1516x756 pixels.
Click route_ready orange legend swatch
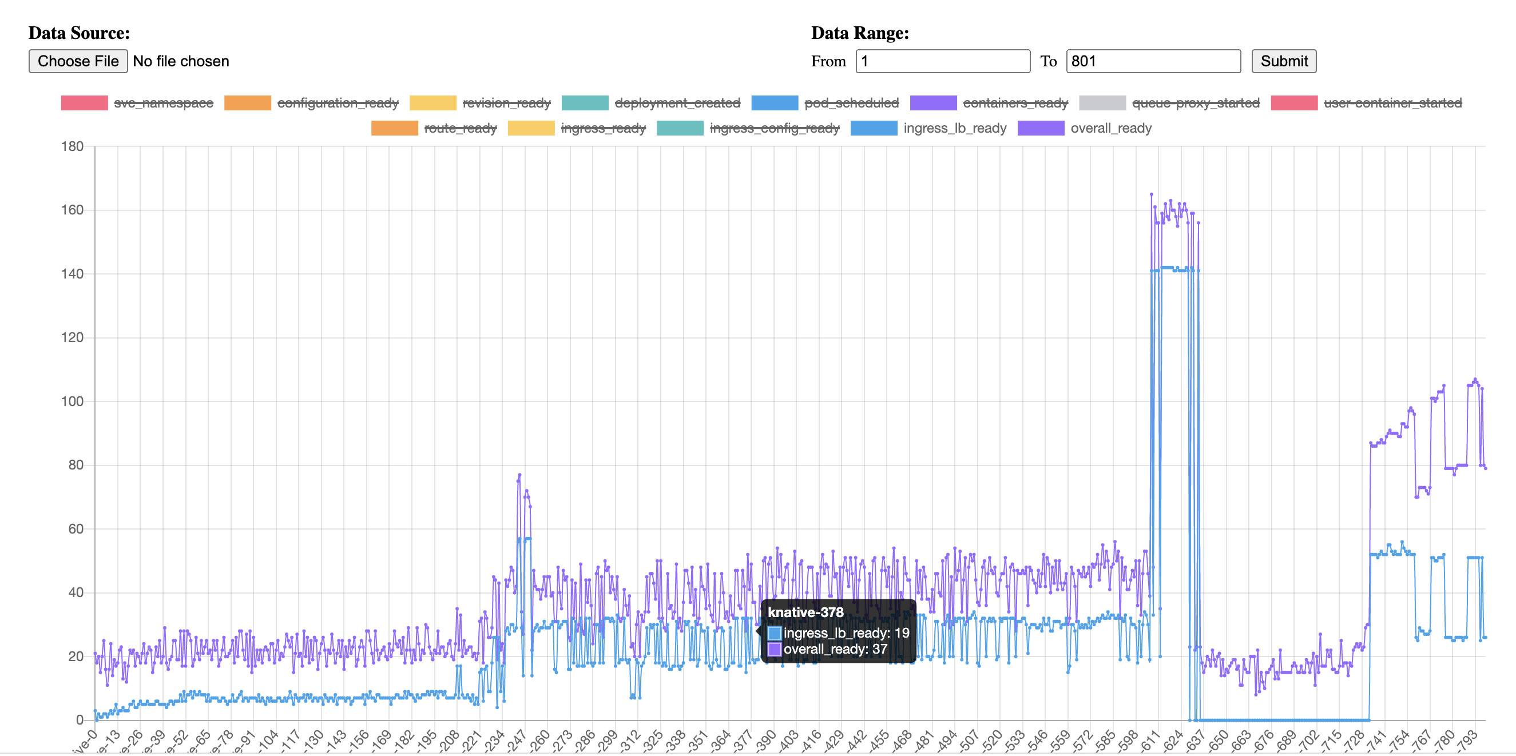coord(394,128)
